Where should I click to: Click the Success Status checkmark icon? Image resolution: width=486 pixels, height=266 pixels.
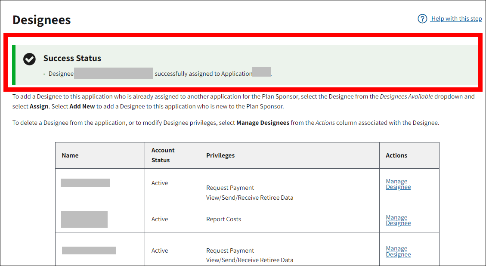pyautogui.click(x=29, y=59)
